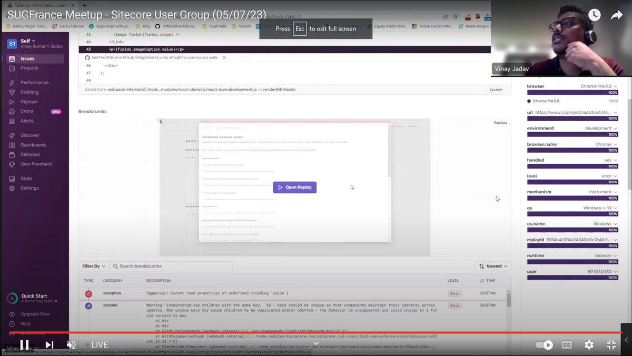Click the console row type icon

88,305
